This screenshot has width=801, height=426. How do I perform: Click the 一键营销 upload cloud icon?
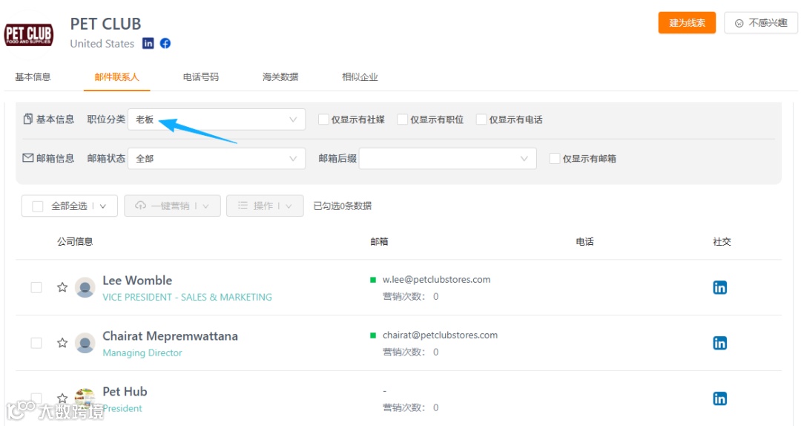coord(140,206)
